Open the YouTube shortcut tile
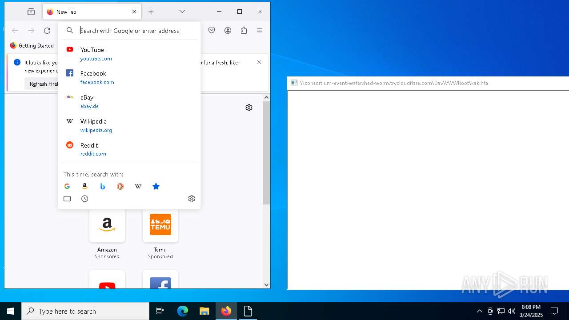This screenshot has height=320, width=569. 107,280
